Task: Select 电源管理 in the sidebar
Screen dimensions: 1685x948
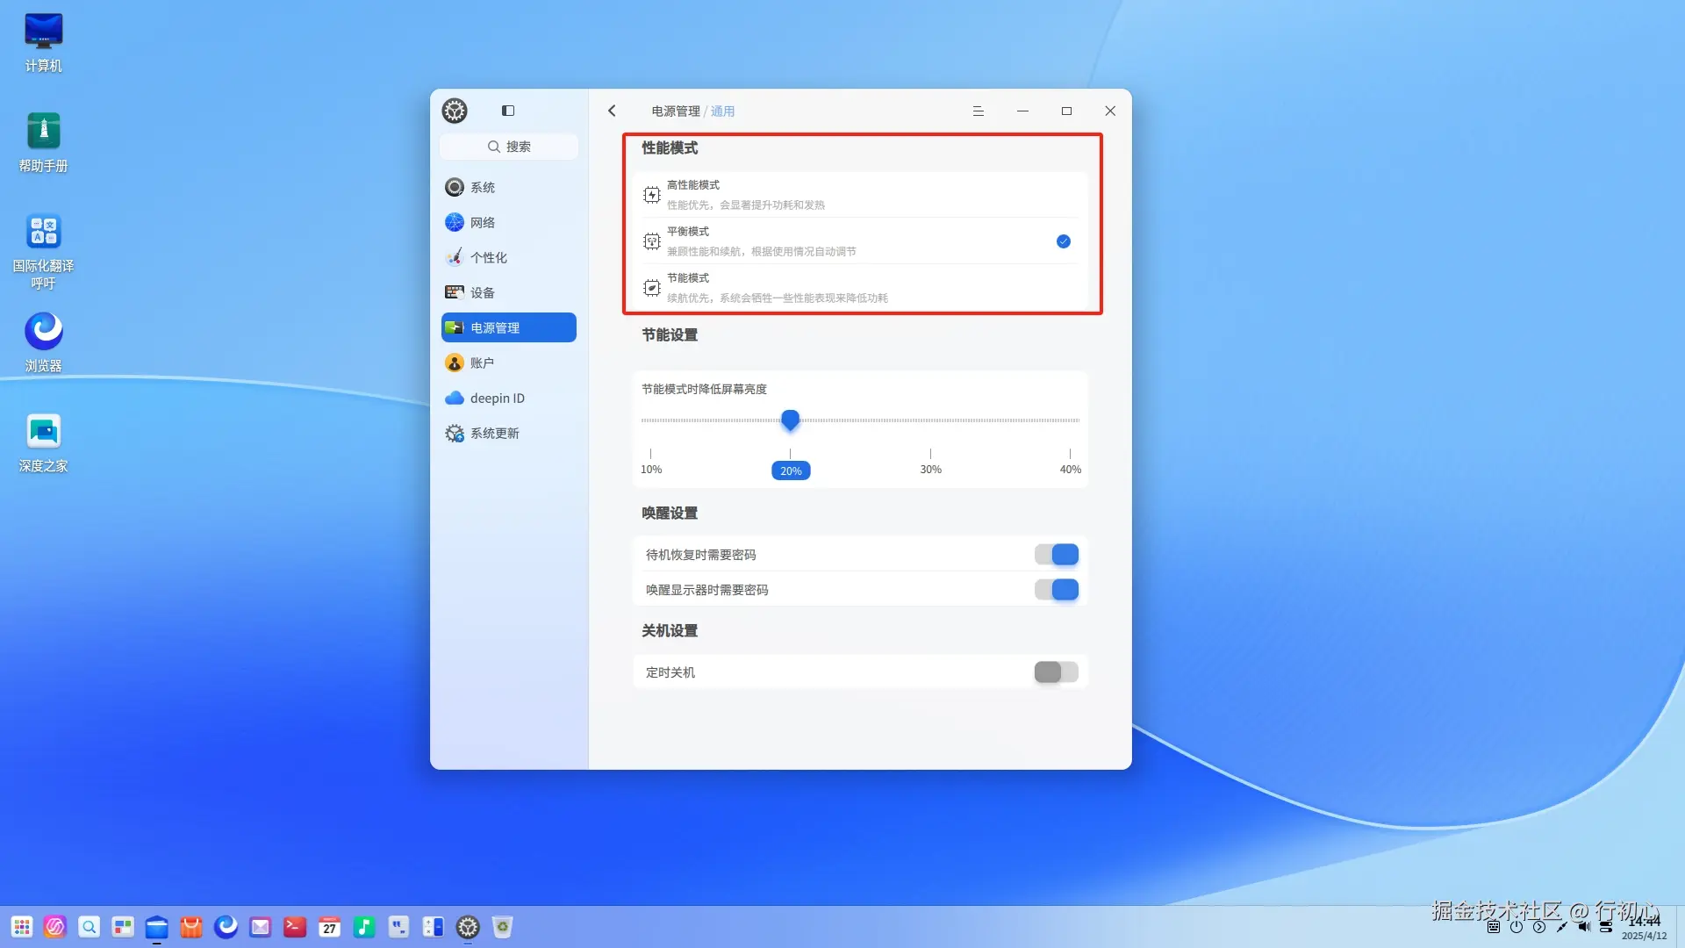Action: pos(509,327)
